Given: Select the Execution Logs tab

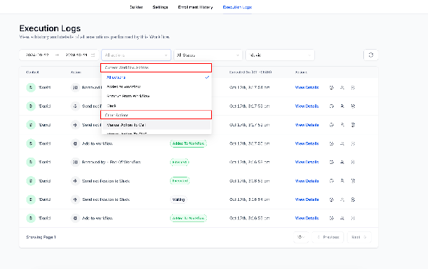Looking at the screenshot, I should pos(237,7).
